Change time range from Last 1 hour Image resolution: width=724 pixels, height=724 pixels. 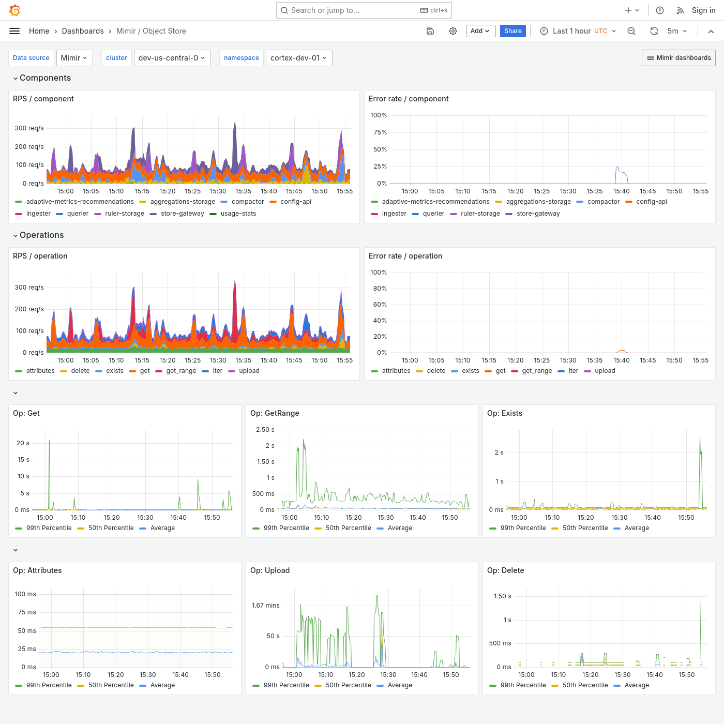tap(577, 31)
